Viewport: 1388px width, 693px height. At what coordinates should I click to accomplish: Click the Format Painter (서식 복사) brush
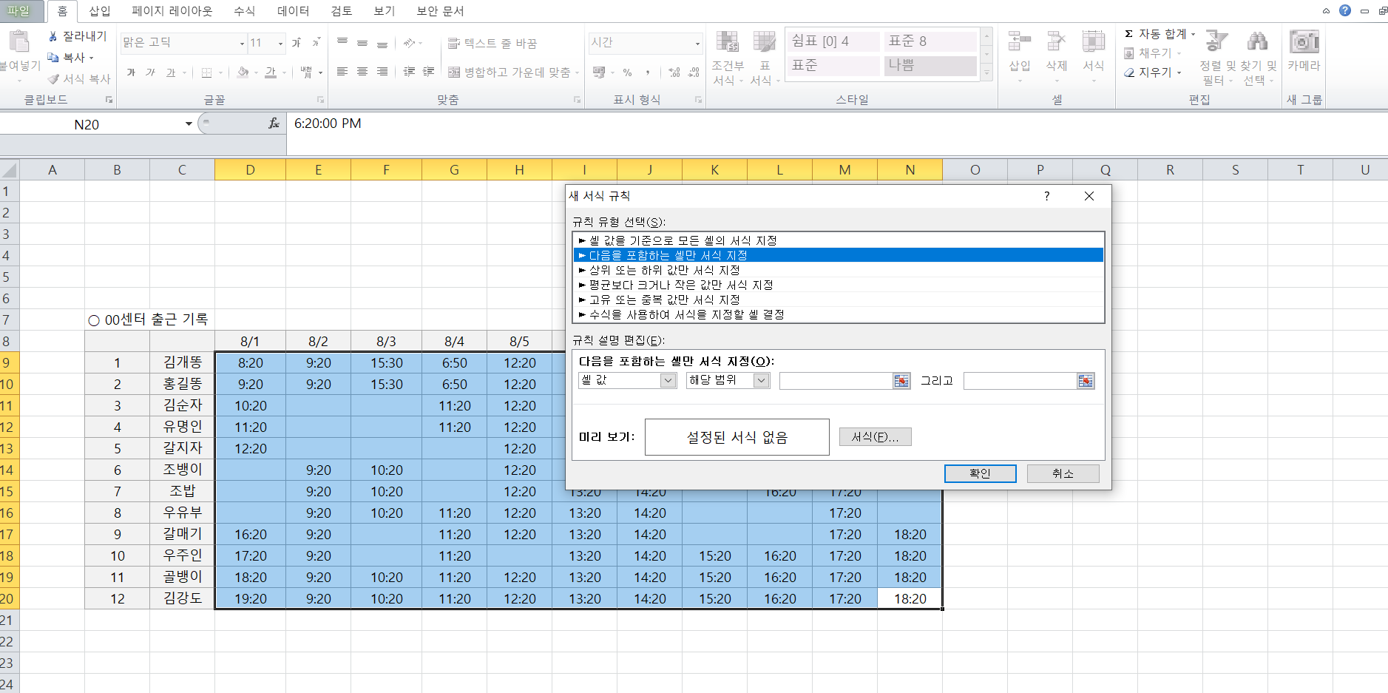point(53,79)
